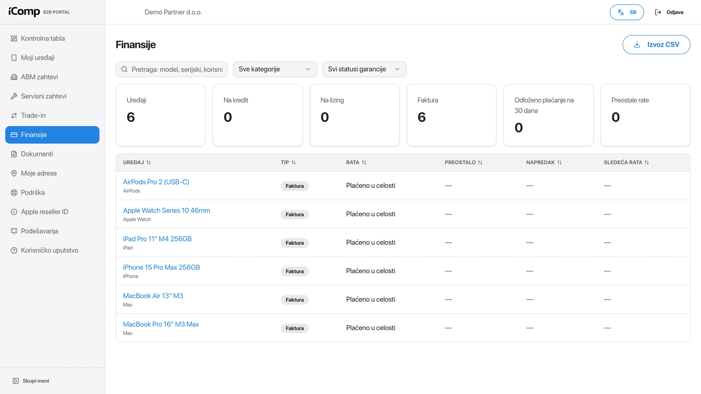This screenshot has width=701, height=394.
Task: Click the Moji uređaji device icon
Action: [14, 58]
